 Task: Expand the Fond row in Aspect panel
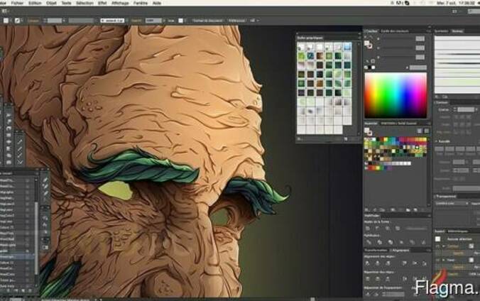(x=444, y=260)
